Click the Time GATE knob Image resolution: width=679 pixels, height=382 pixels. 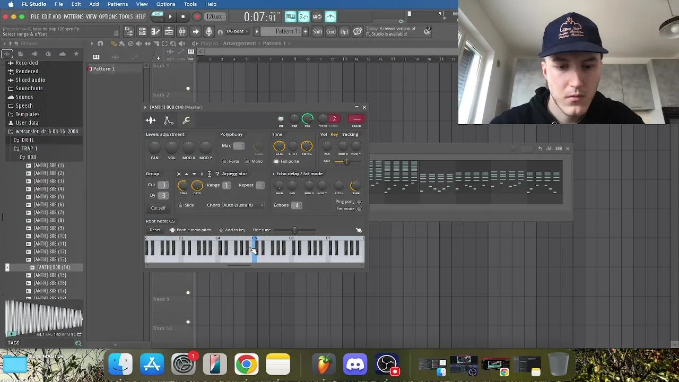tap(279, 146)
